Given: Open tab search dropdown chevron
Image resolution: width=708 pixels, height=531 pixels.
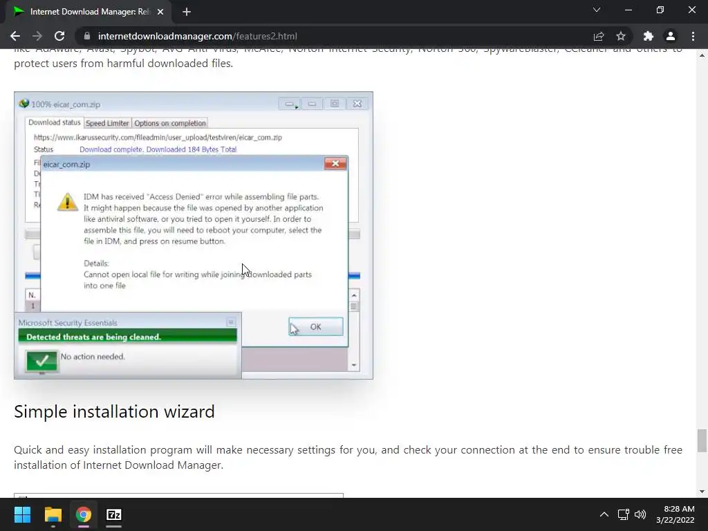Looking at the screenshot, I should click(x=597, y=10).
